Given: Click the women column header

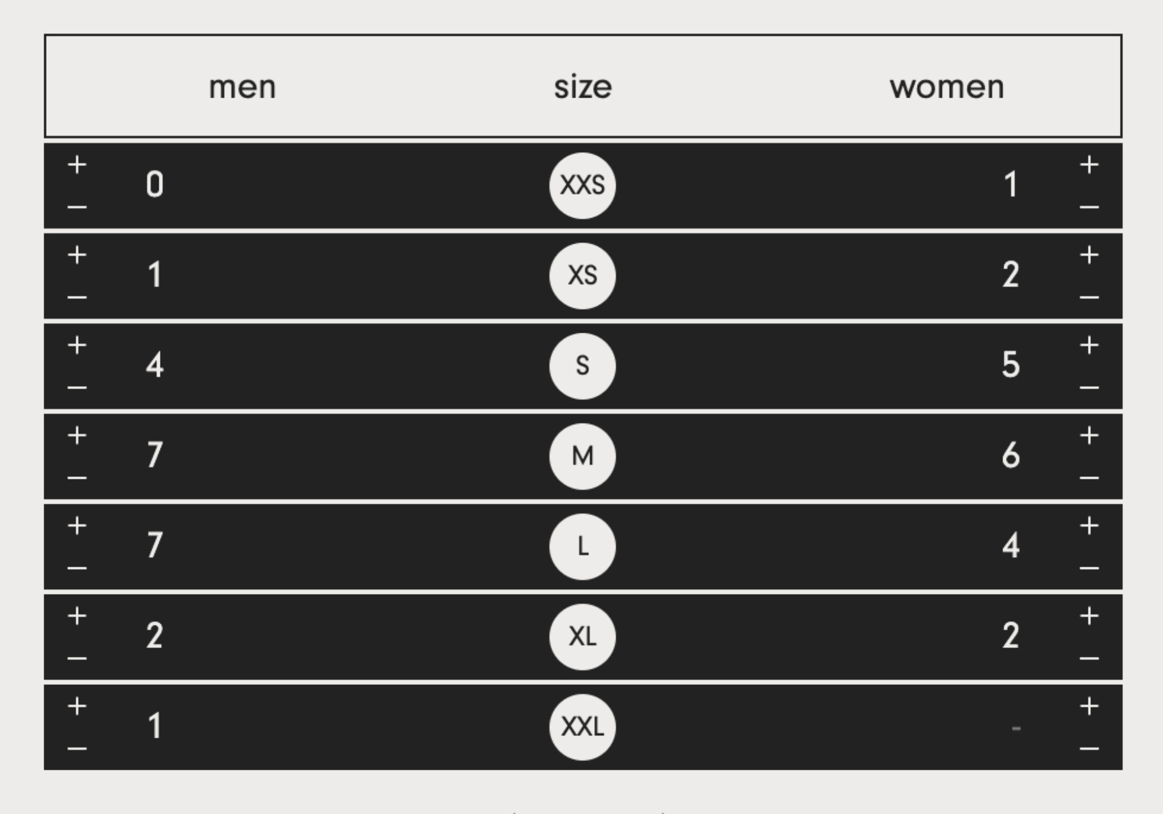Looking at the screenshot, I should tap(947, 87).
